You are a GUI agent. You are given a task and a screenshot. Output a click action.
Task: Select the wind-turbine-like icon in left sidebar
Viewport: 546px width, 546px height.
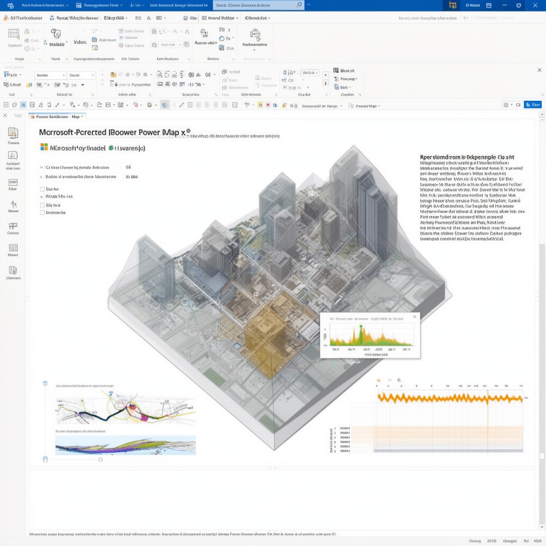tap(13, 204)
